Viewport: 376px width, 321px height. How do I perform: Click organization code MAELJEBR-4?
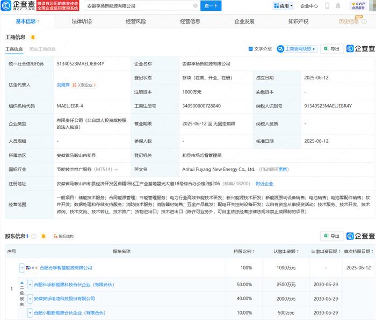[70, 106]
